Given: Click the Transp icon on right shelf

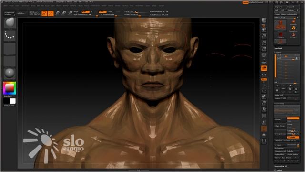Looking at the screenshot, I should click(x=264, y=122).
